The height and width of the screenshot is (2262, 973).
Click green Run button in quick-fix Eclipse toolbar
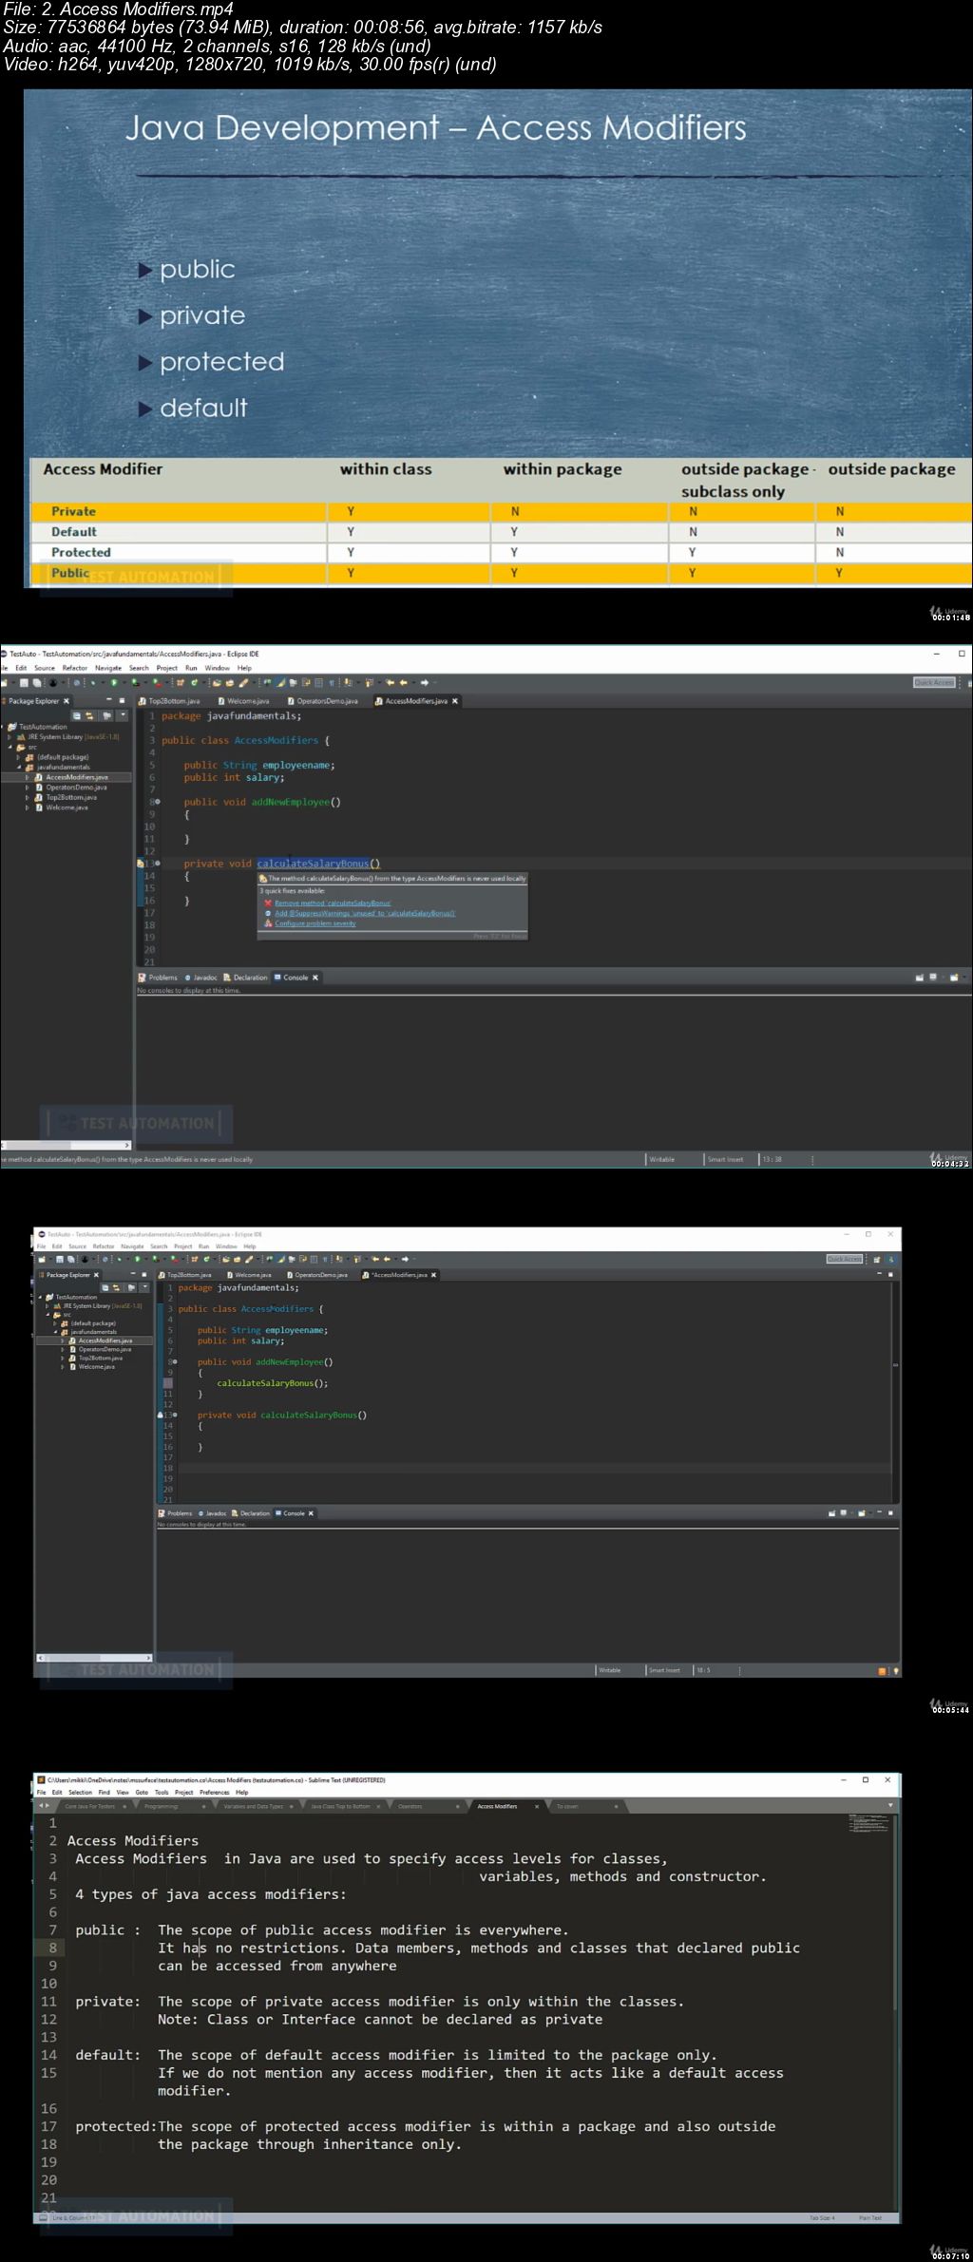[113, 682]
